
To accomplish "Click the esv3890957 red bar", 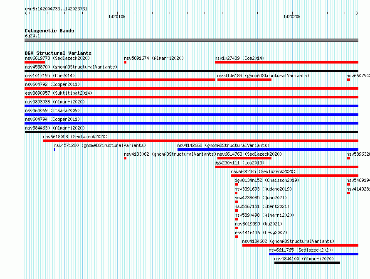I will (191, 97).
